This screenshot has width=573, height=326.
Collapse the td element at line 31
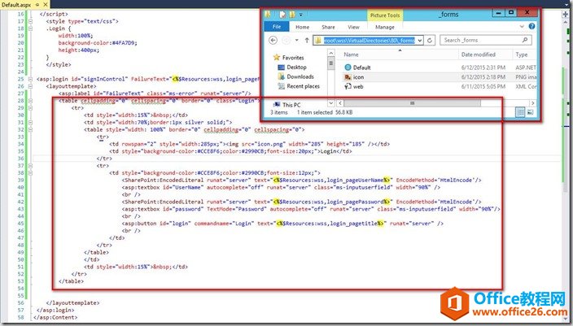tap(30, 122)
